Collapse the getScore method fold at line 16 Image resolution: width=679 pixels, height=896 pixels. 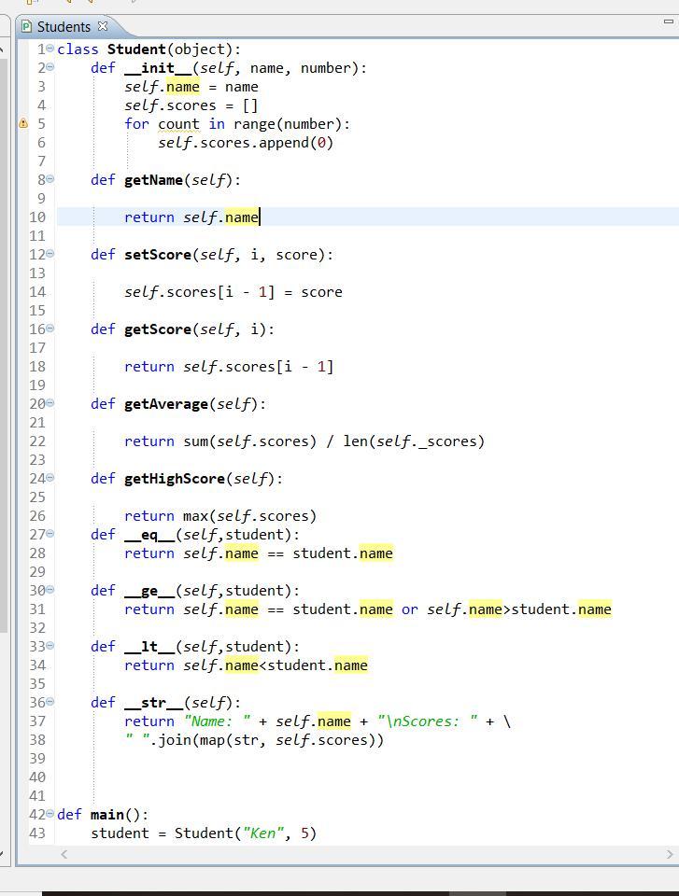[50, 329]
